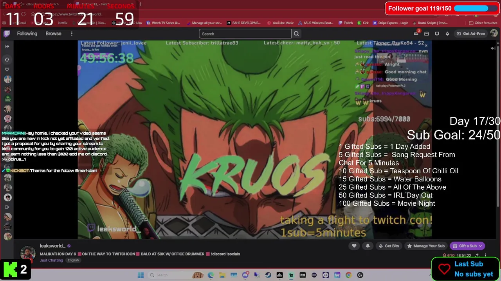
Task: Launch Microsoft Edge from the taskbar
Action: (211, 275)
